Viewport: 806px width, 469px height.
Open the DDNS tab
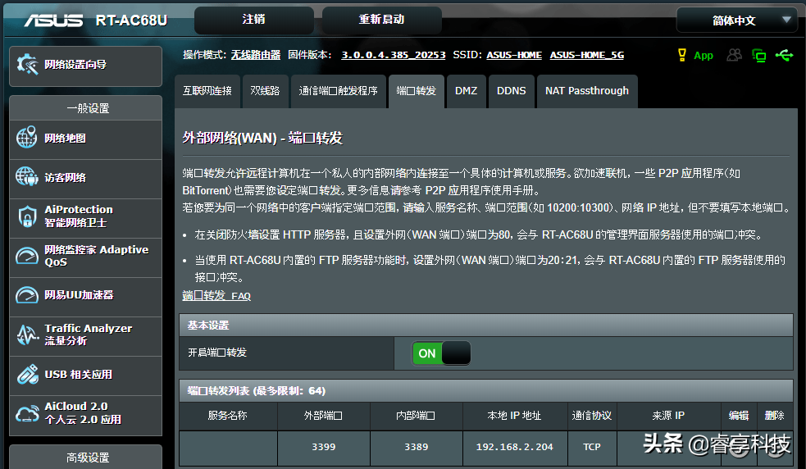pos(512,91)
